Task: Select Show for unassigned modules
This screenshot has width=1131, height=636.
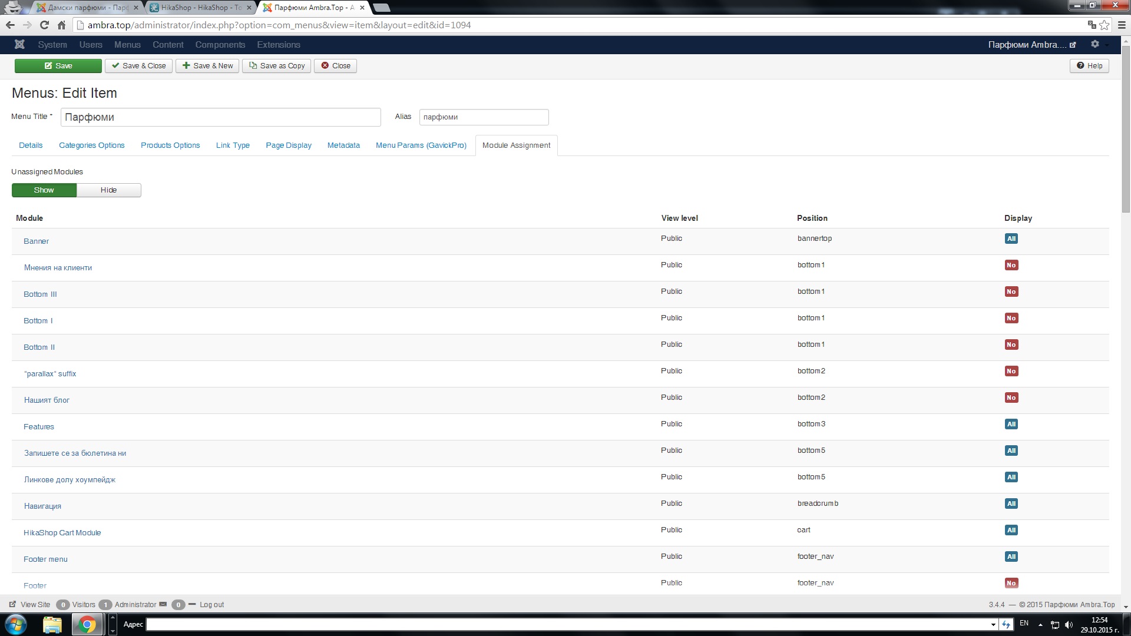Action: click(x=44, y=190)
